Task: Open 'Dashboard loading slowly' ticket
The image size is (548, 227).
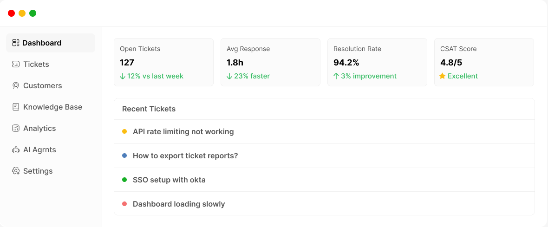Action: [179, 204]
